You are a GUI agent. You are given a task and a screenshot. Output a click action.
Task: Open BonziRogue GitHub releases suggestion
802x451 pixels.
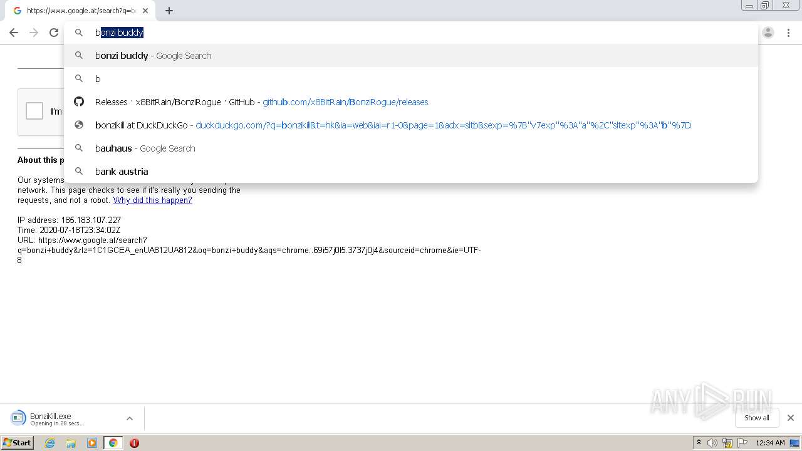click(x=411, y=102)
